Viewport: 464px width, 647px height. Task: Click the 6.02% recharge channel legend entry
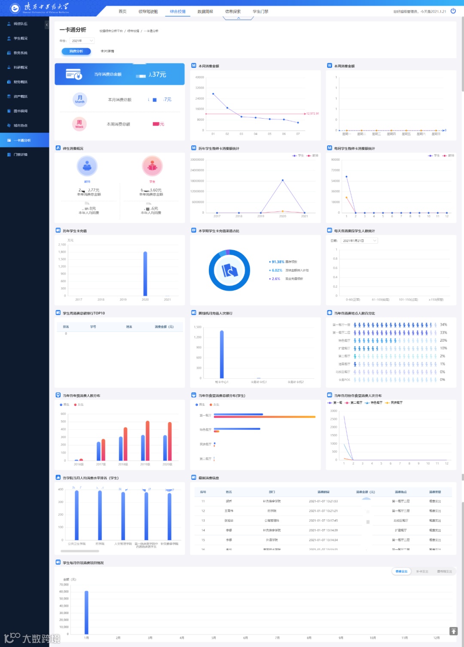tap(289, 270)
